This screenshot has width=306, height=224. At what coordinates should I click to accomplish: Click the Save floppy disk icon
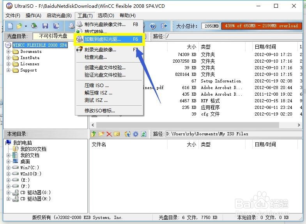[45, 26]
